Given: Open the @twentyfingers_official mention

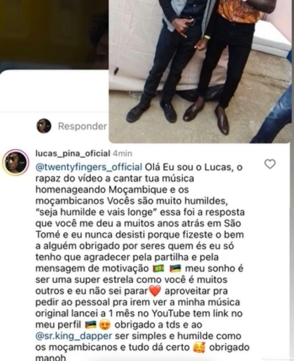Looking at the screenshot, I should point(89,167).
